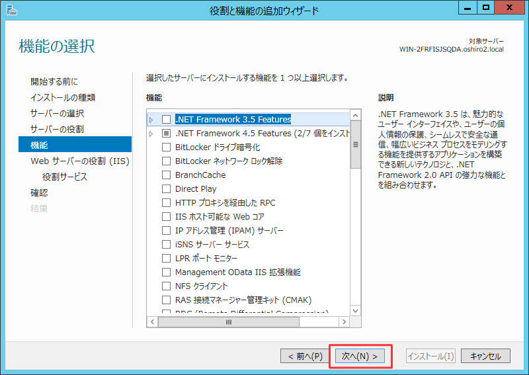Go to サーバーの役割 step

point(57,129)
